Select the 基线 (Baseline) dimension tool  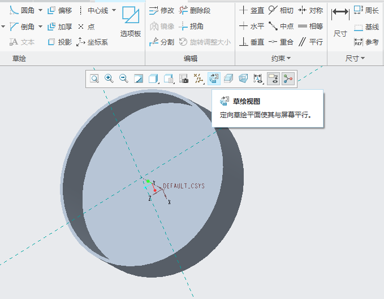tap(366, 27)
